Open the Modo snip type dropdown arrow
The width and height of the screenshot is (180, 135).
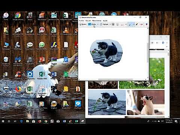pos(98,24)
